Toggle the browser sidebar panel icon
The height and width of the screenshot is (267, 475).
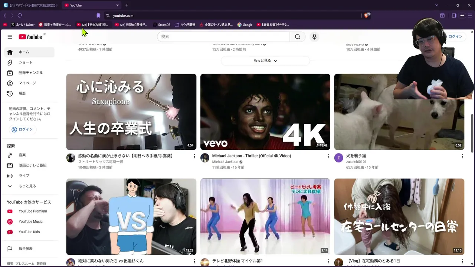pos(454,16)
